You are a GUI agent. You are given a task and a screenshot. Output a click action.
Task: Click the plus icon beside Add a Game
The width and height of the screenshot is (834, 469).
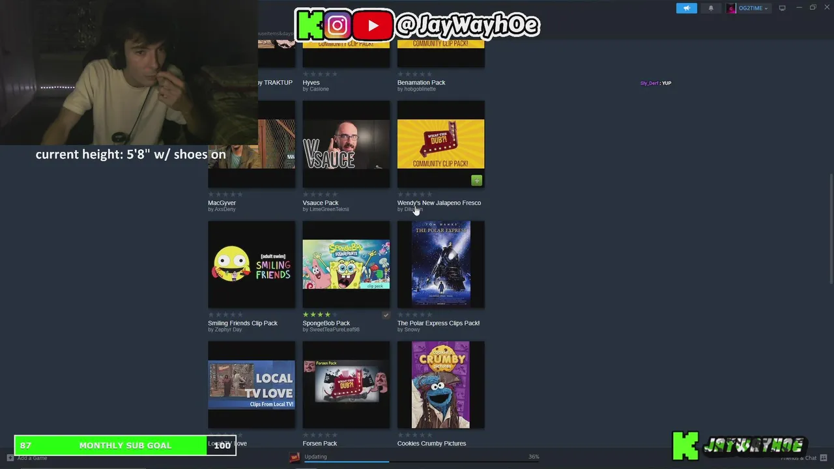10,458
